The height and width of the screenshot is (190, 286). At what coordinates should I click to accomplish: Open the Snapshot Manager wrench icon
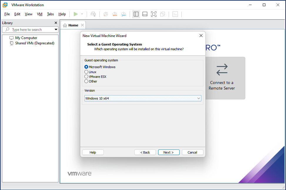click(123, 14)
